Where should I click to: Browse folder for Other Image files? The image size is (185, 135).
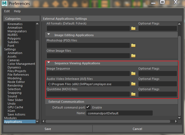[x=133, y=56]
